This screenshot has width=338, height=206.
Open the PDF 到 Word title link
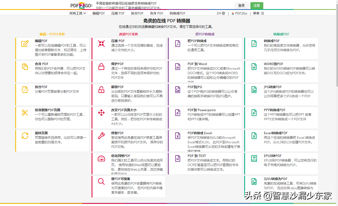coord(197,64)
